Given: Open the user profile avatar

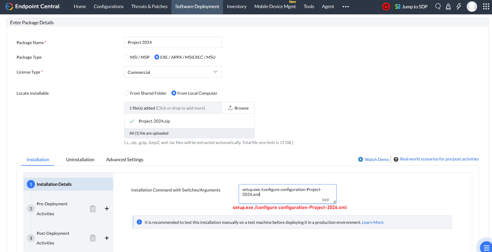Looking at the screenshot, I should 472,7.
